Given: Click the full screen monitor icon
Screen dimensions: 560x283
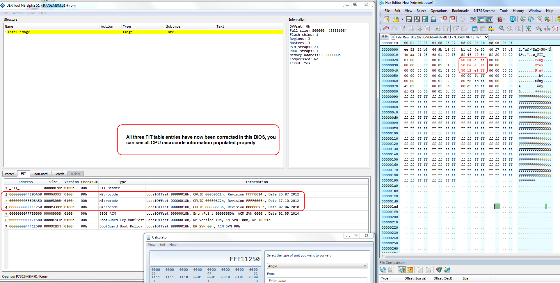Looking at the screenshot, I should 513,19.
